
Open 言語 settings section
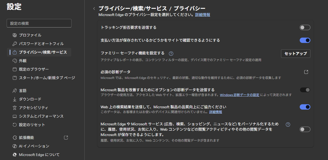(23, 91)
